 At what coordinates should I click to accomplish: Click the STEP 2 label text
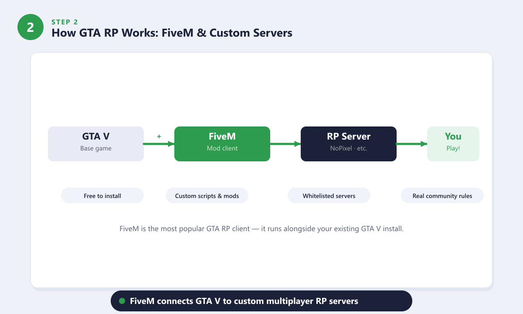(65, 22)
